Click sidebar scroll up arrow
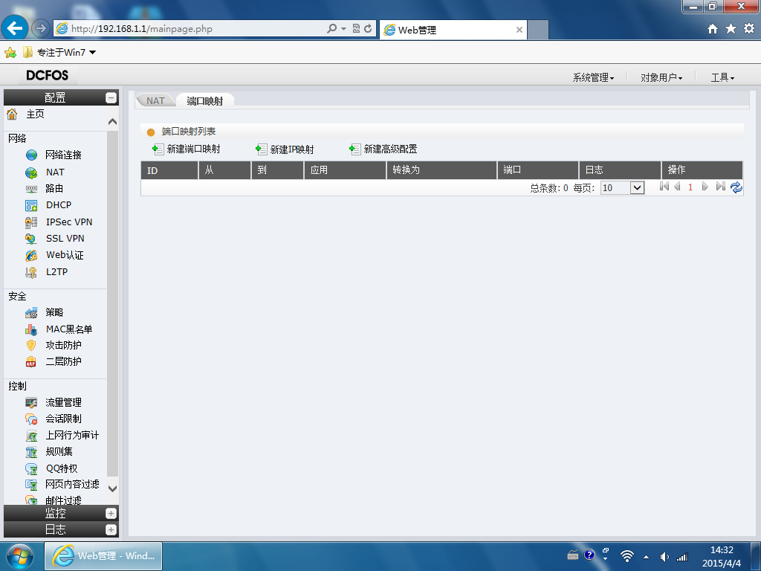This screenshot has height=571, width=761. (113, 121)
